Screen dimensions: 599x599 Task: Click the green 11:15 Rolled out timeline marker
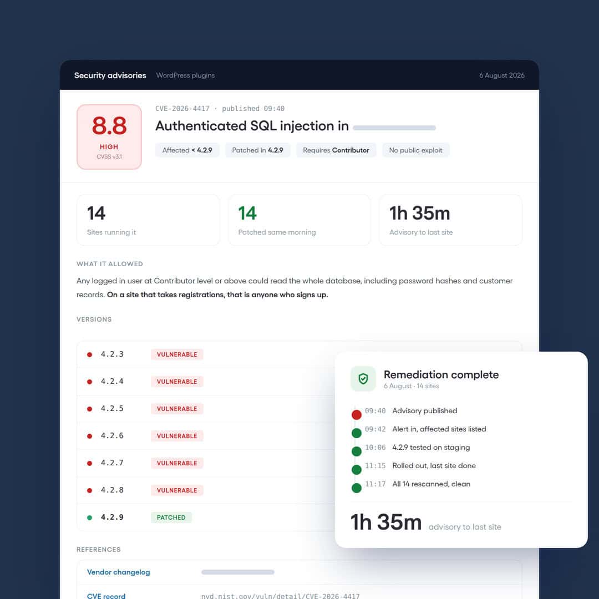357,470
